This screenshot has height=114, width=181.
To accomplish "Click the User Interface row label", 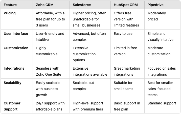I will click(16, 34).
